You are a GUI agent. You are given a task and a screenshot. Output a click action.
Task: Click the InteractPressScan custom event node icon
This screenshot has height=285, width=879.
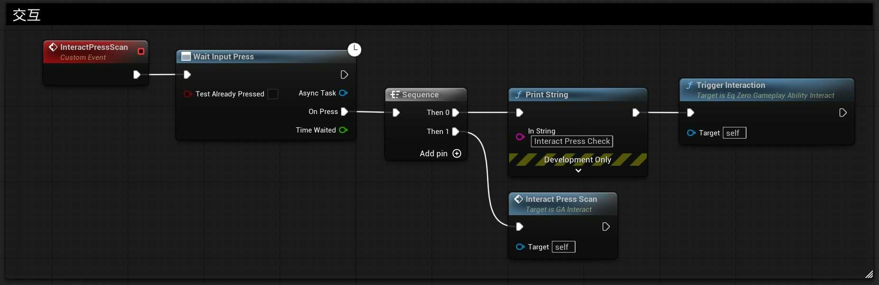click(x=53, y=47)
